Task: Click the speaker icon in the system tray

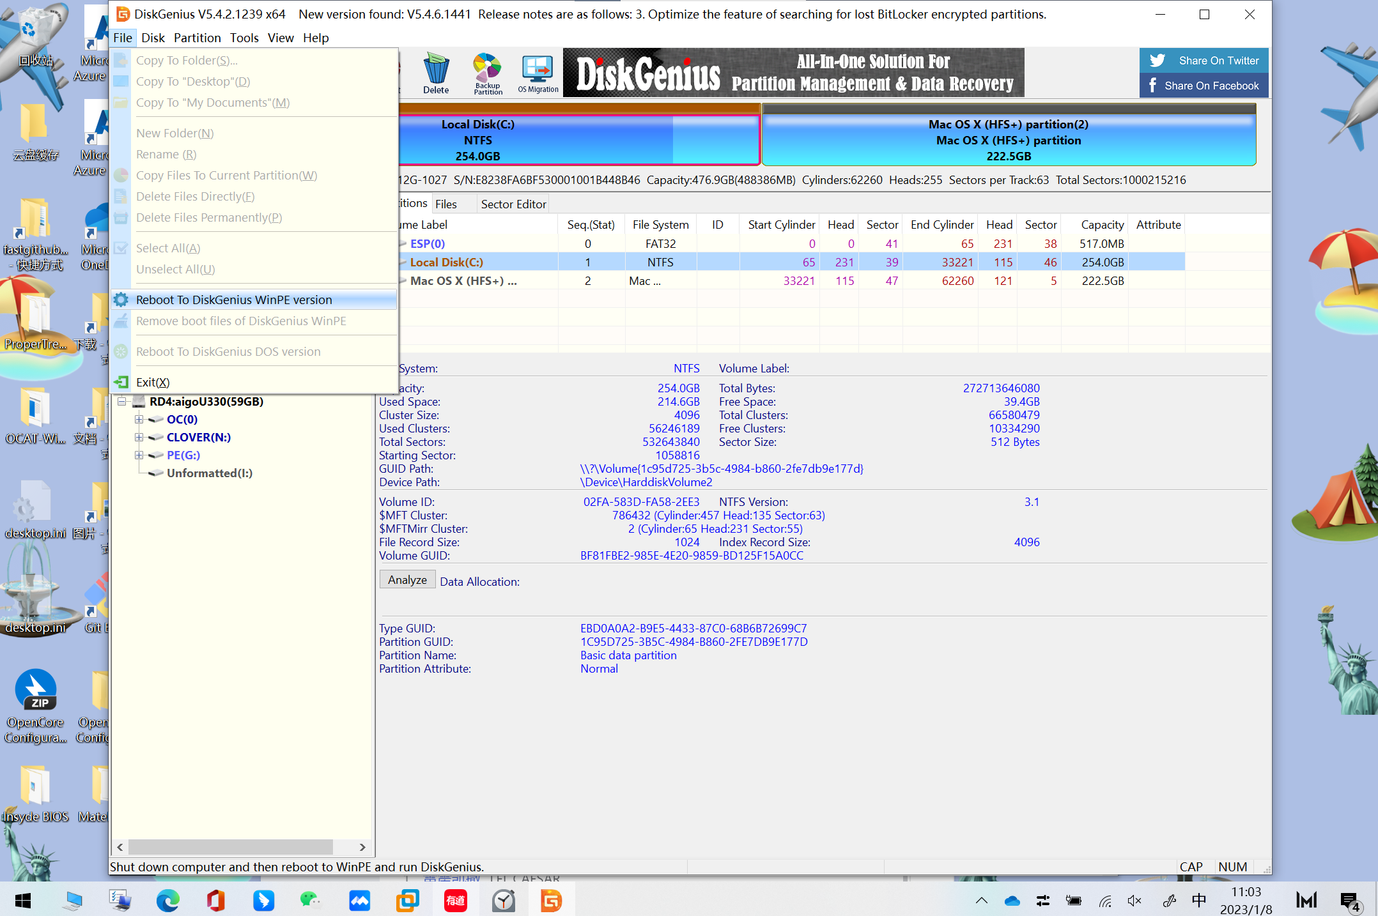Action: pos(1134,901)
